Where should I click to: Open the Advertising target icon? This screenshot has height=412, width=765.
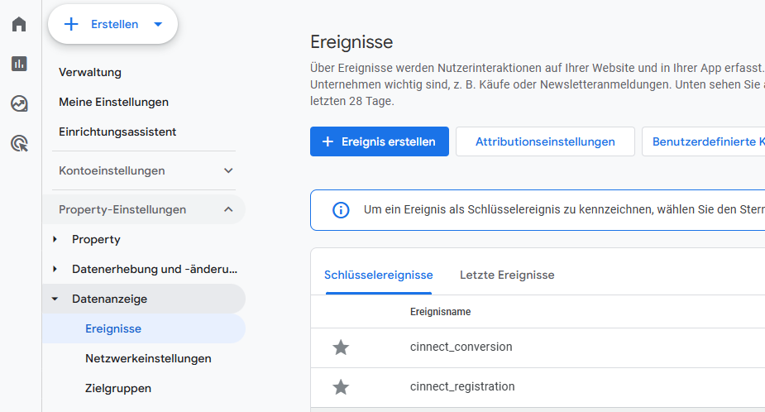[x=19, y=144]
